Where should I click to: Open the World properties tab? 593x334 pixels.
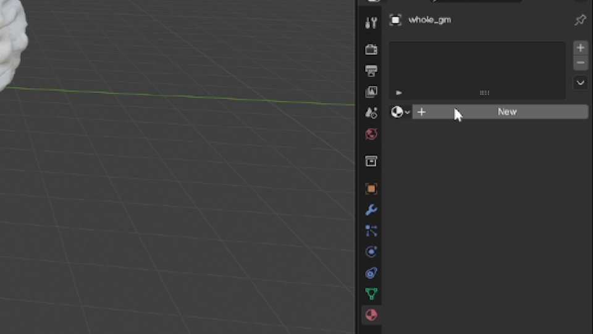click(371, 134)
